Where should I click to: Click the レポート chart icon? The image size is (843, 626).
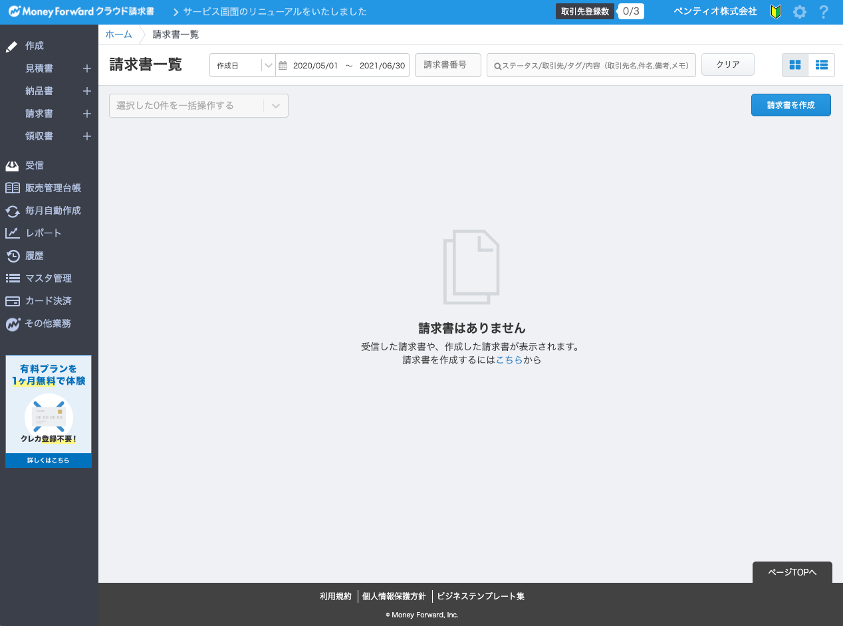coord(12,233)
